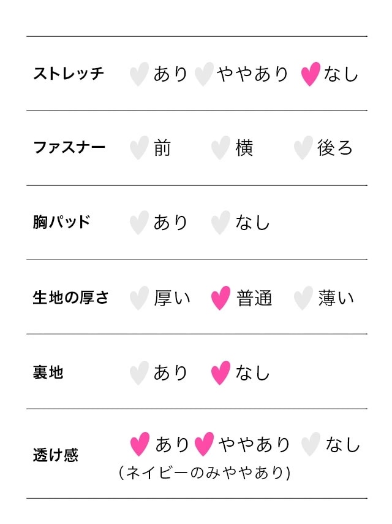This screenshot has width=392, height=524.
Task: Toggle the pink 普通 heart in 生地の厚さ
Action: coord(221,298)
